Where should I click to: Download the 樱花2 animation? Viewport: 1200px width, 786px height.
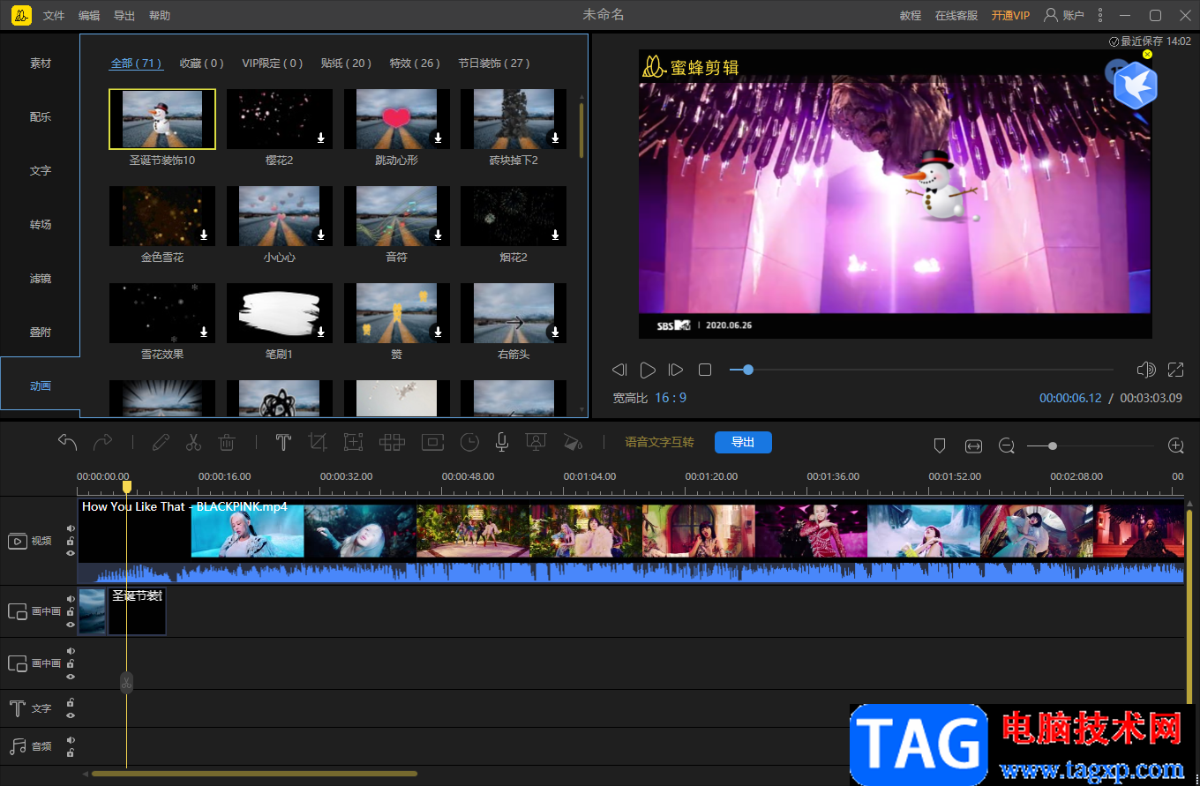pos(321,138)
